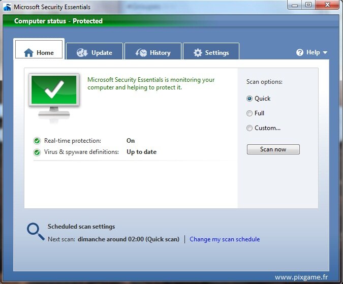Click the globe icon on Update tab
343x284 pixels.
[x=82, y=53]
